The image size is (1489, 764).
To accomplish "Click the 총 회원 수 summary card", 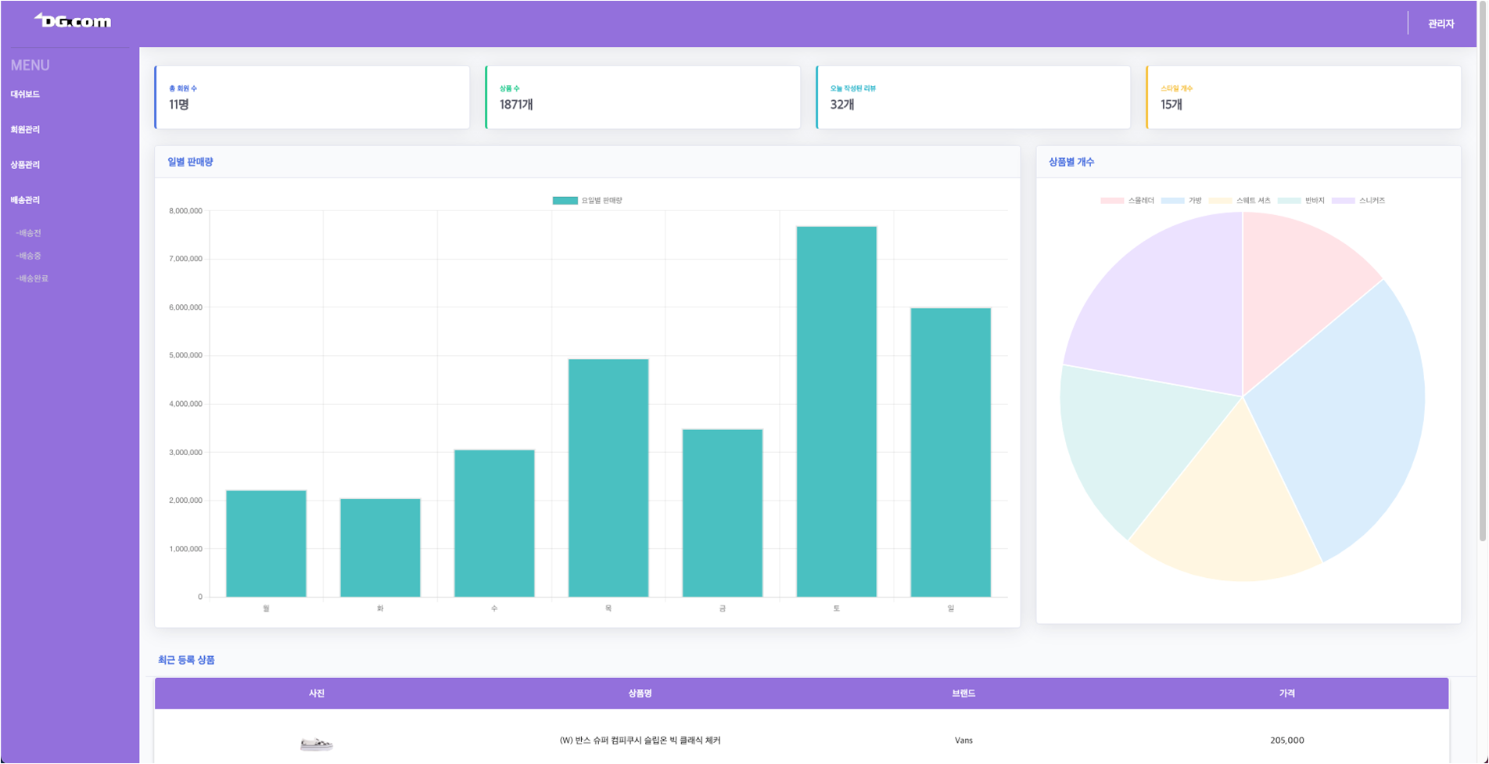I will tap(312, 97).
